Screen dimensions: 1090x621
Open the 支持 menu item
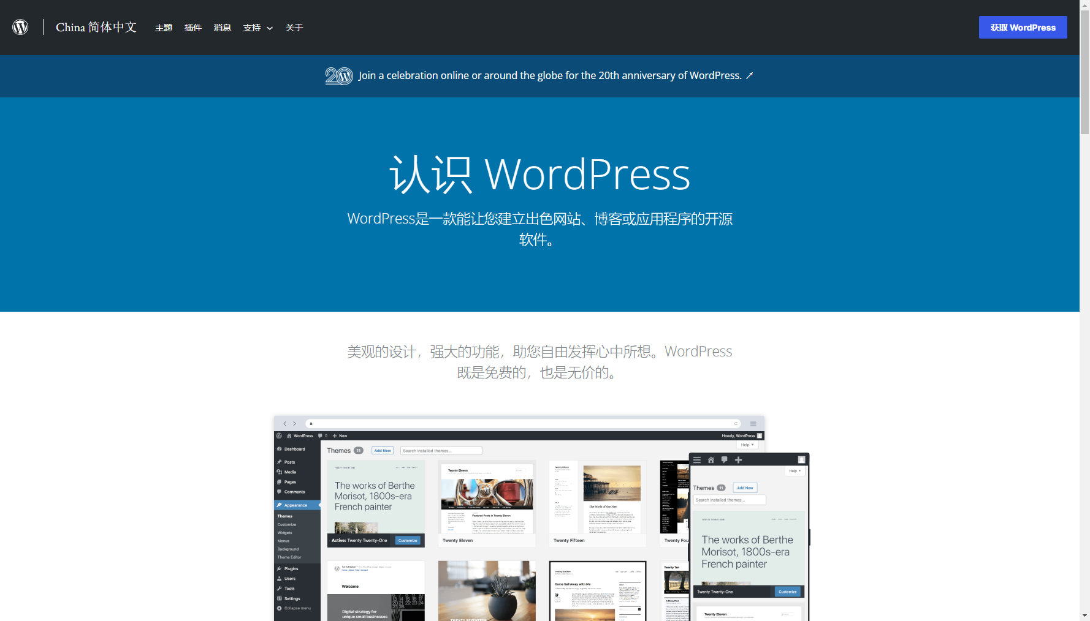pos(252,28)
